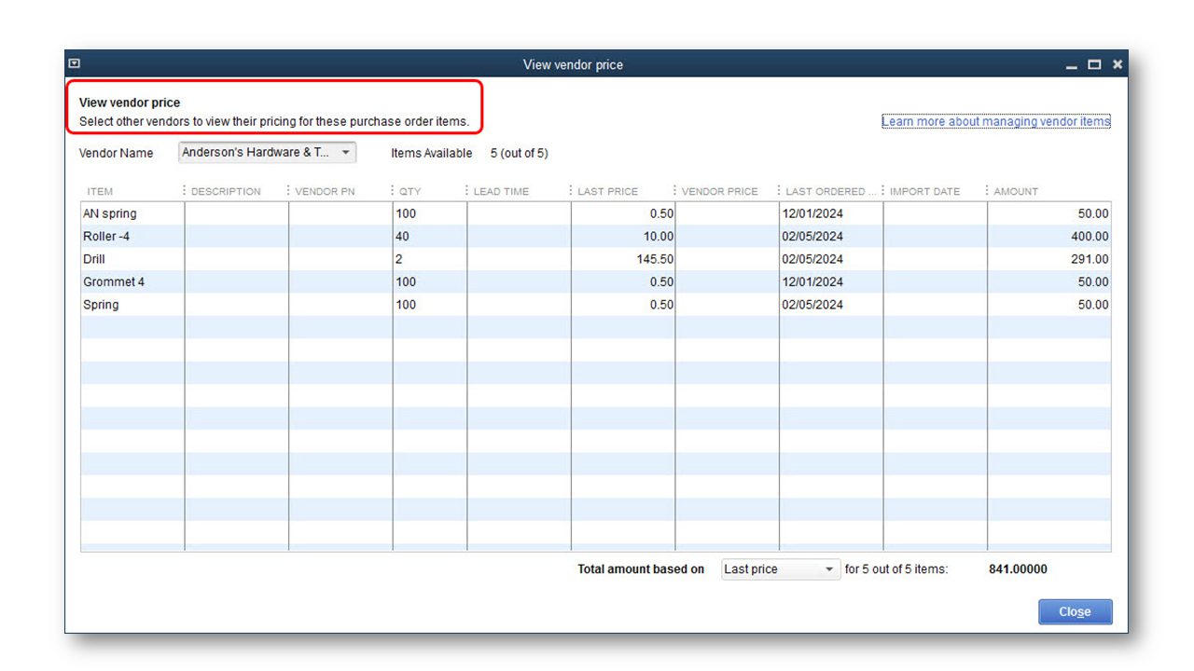1194x671 pixels.
Task: Sort by the ITEM column header
Action: click(101, 192)
